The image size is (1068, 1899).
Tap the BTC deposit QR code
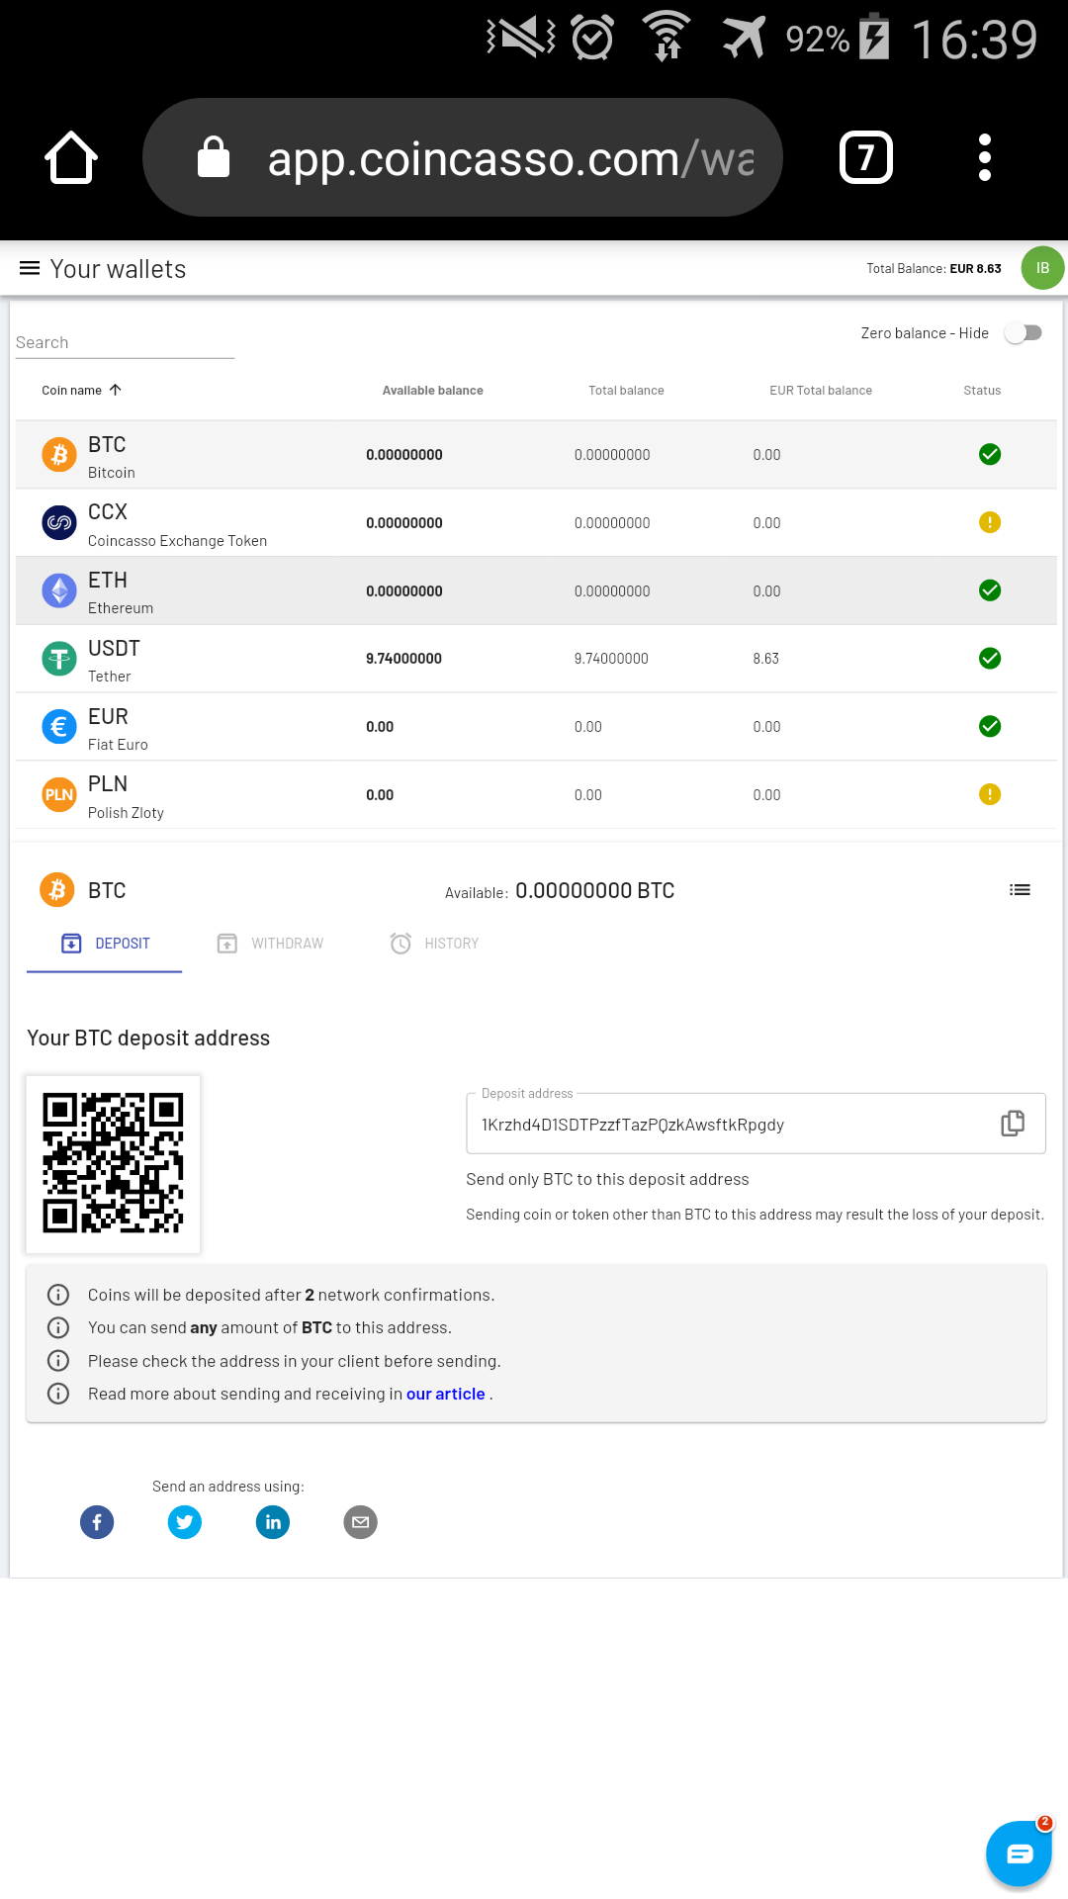113,1163
